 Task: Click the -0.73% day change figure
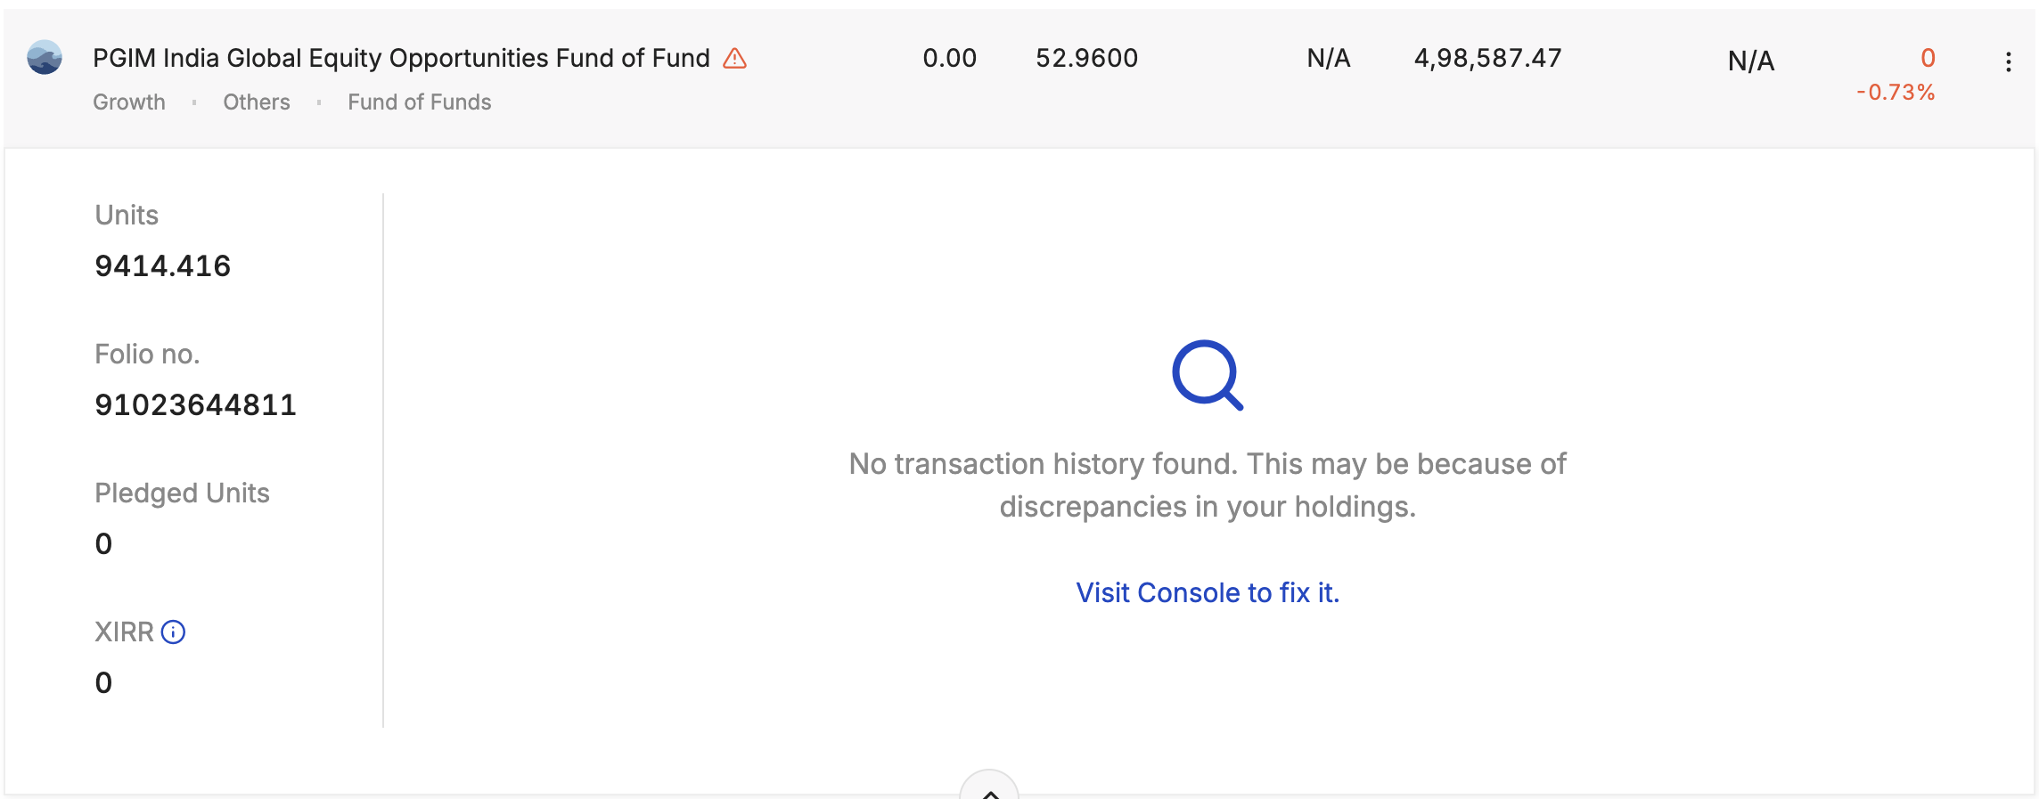pos(1896,93)
